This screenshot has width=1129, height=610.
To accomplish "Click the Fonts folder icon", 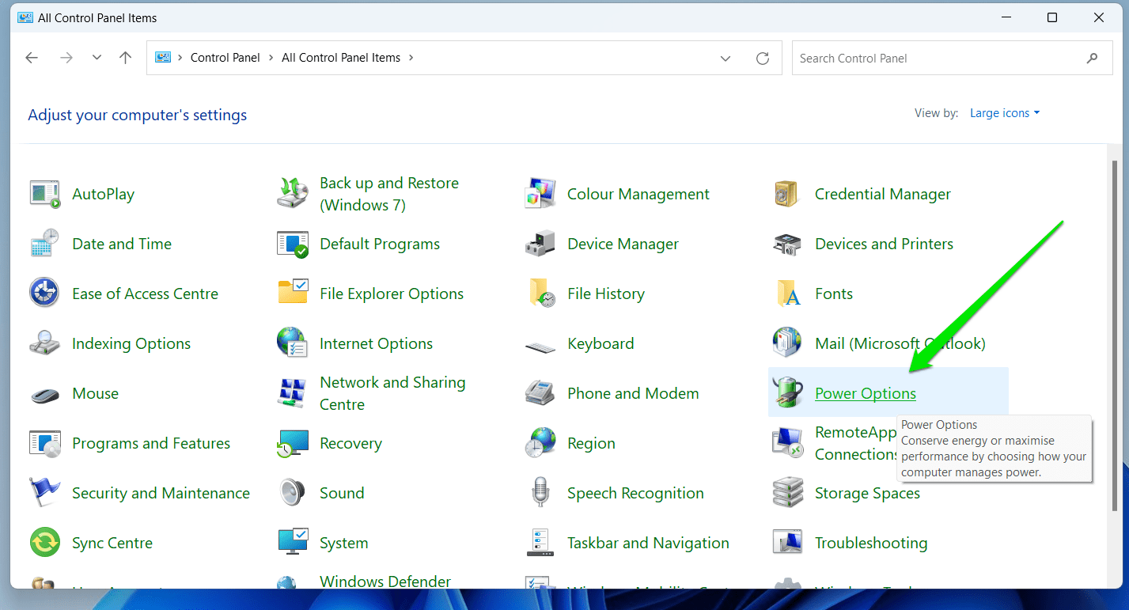I will 788,294.
